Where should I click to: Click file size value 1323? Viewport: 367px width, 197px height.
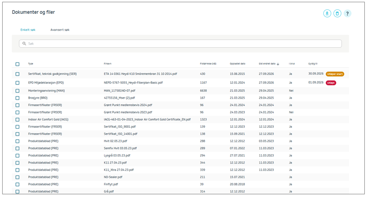(x=203, y=119)
